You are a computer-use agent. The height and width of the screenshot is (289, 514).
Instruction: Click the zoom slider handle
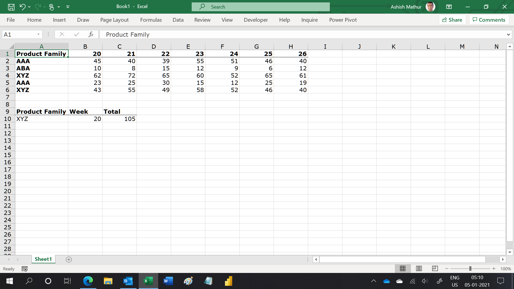pyautogui.click(x=470, y=269)
